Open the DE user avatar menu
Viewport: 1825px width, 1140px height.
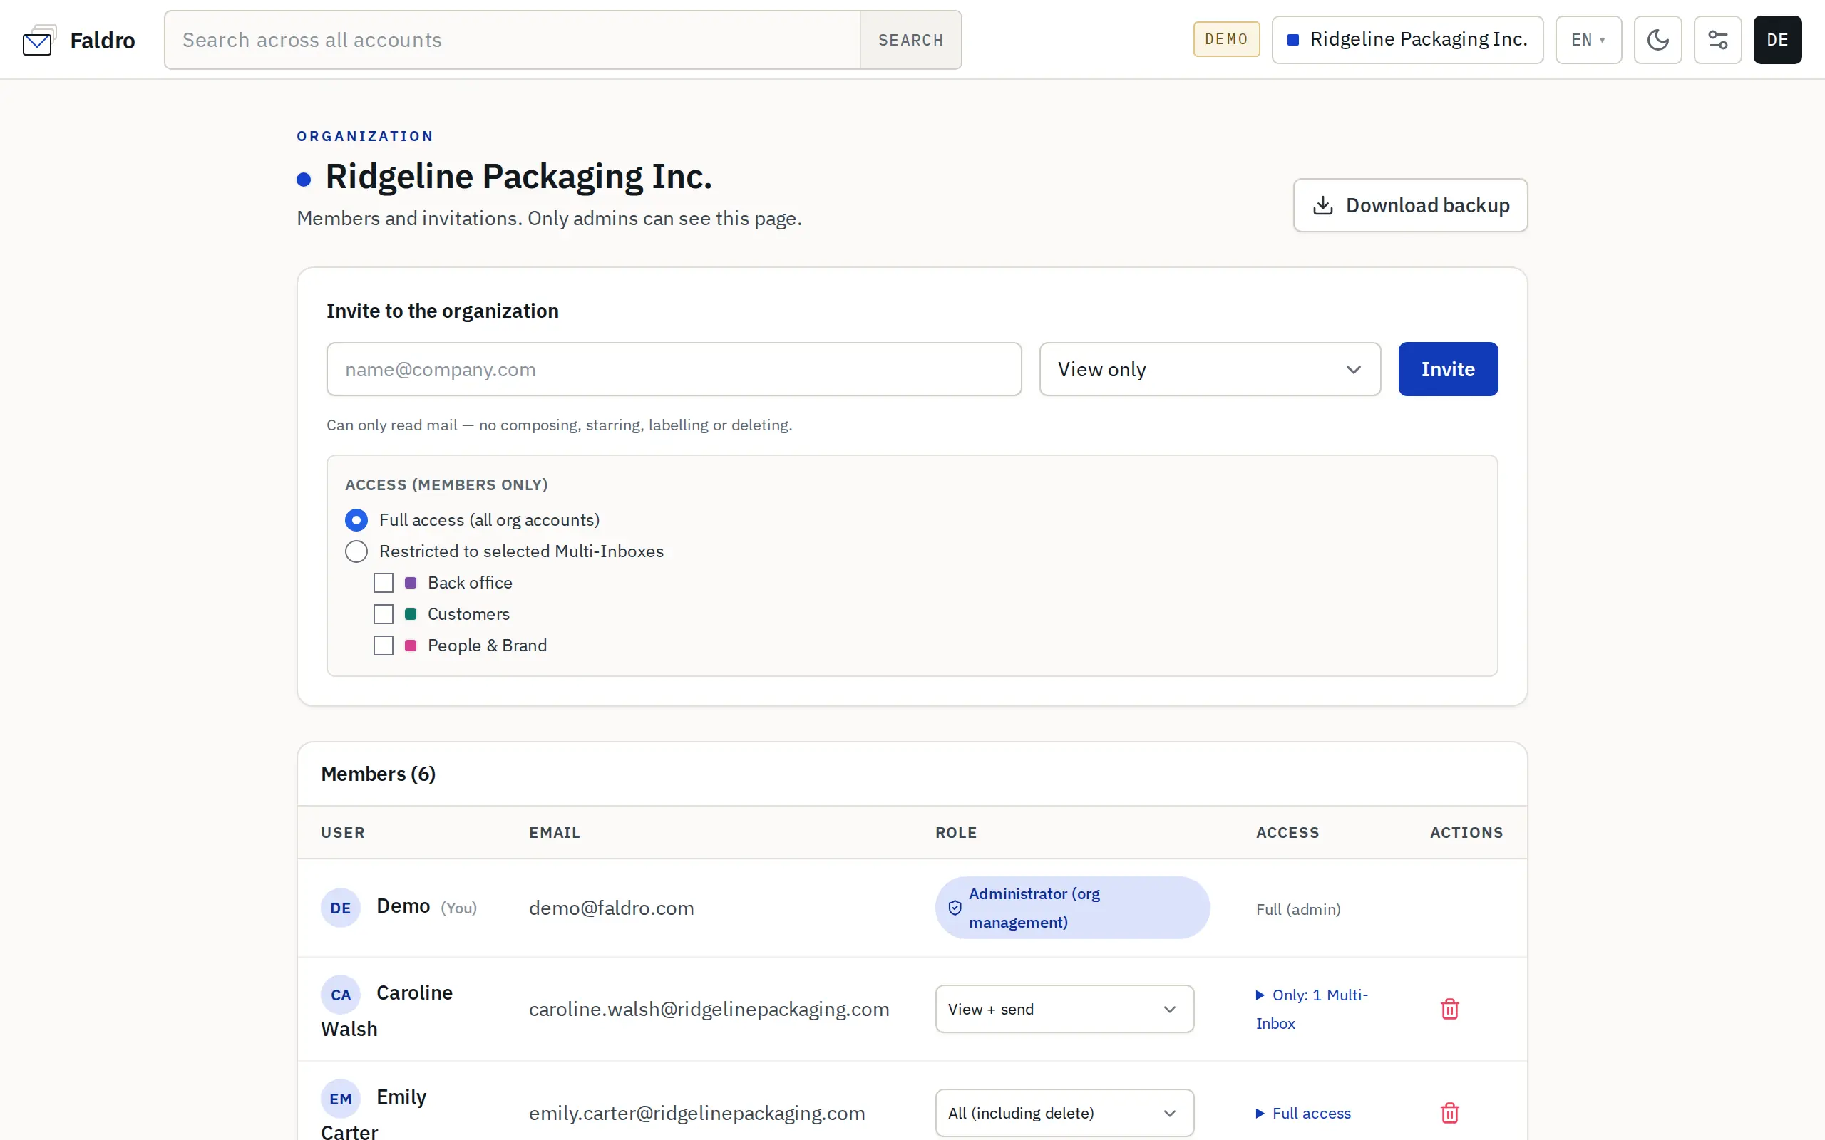[1777, 40]
